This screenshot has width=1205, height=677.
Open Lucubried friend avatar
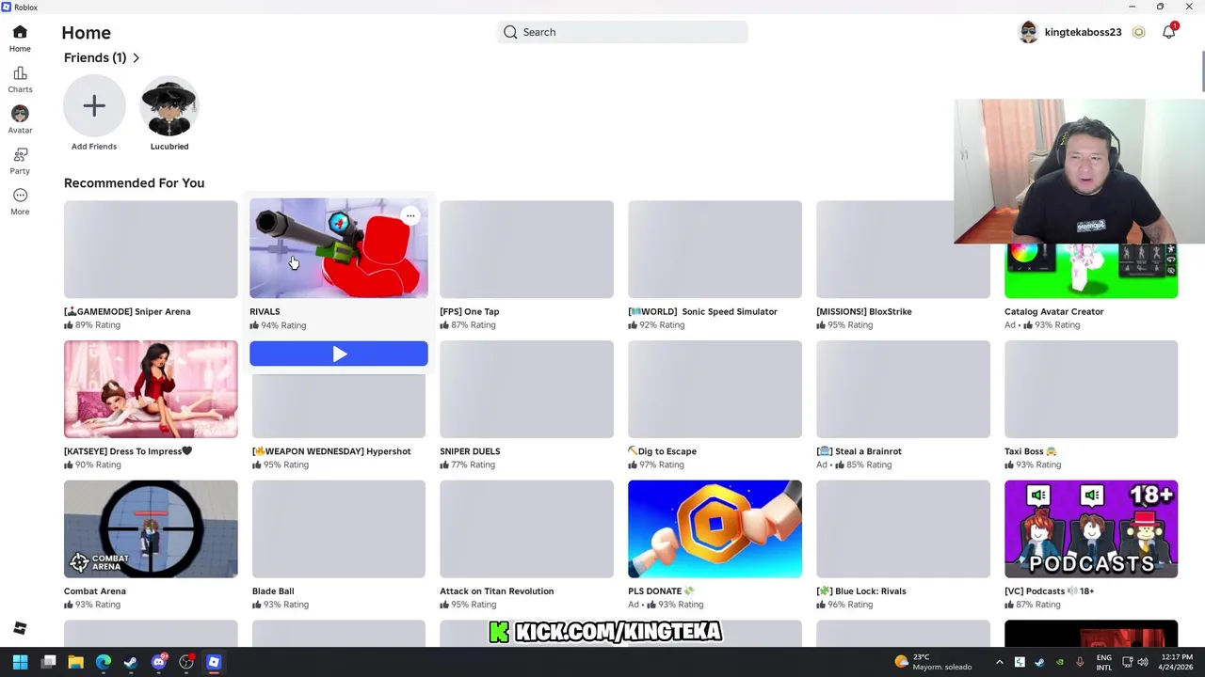coord(169,106)
